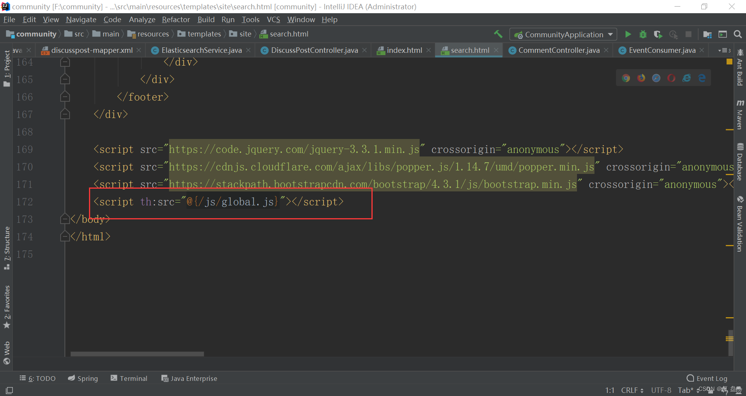Open the Structure tool window
The height and width of the screenshot is (396, 746).
7,248
